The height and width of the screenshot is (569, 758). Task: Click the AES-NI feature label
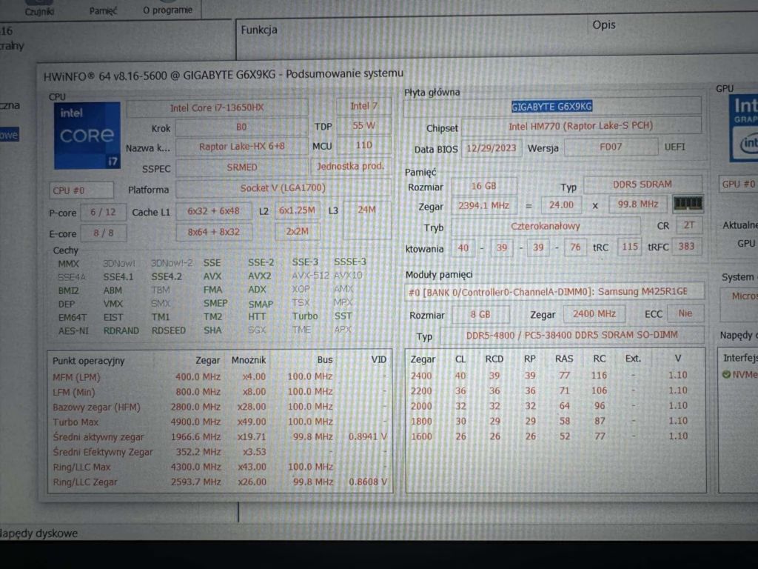coord(73,331)
